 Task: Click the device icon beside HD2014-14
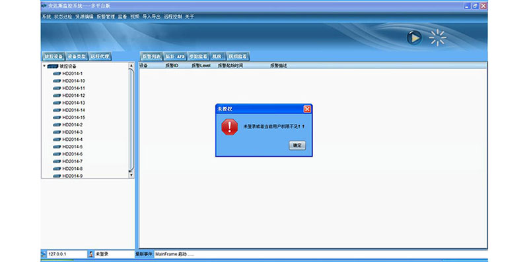point(57,111)
